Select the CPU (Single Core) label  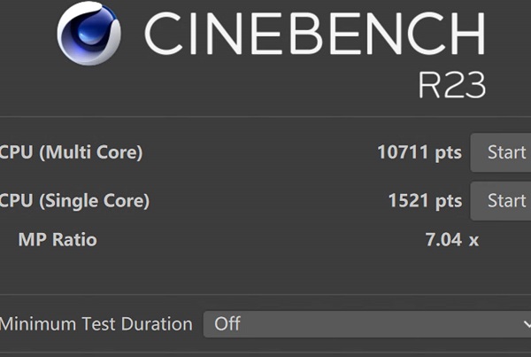[x=74, y=200]
